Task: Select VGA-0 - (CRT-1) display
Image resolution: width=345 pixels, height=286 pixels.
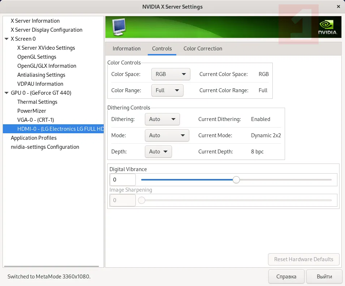Action: click(35, 120)
